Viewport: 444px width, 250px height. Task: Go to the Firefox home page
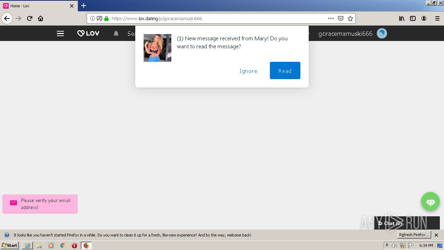click(41, 18)
